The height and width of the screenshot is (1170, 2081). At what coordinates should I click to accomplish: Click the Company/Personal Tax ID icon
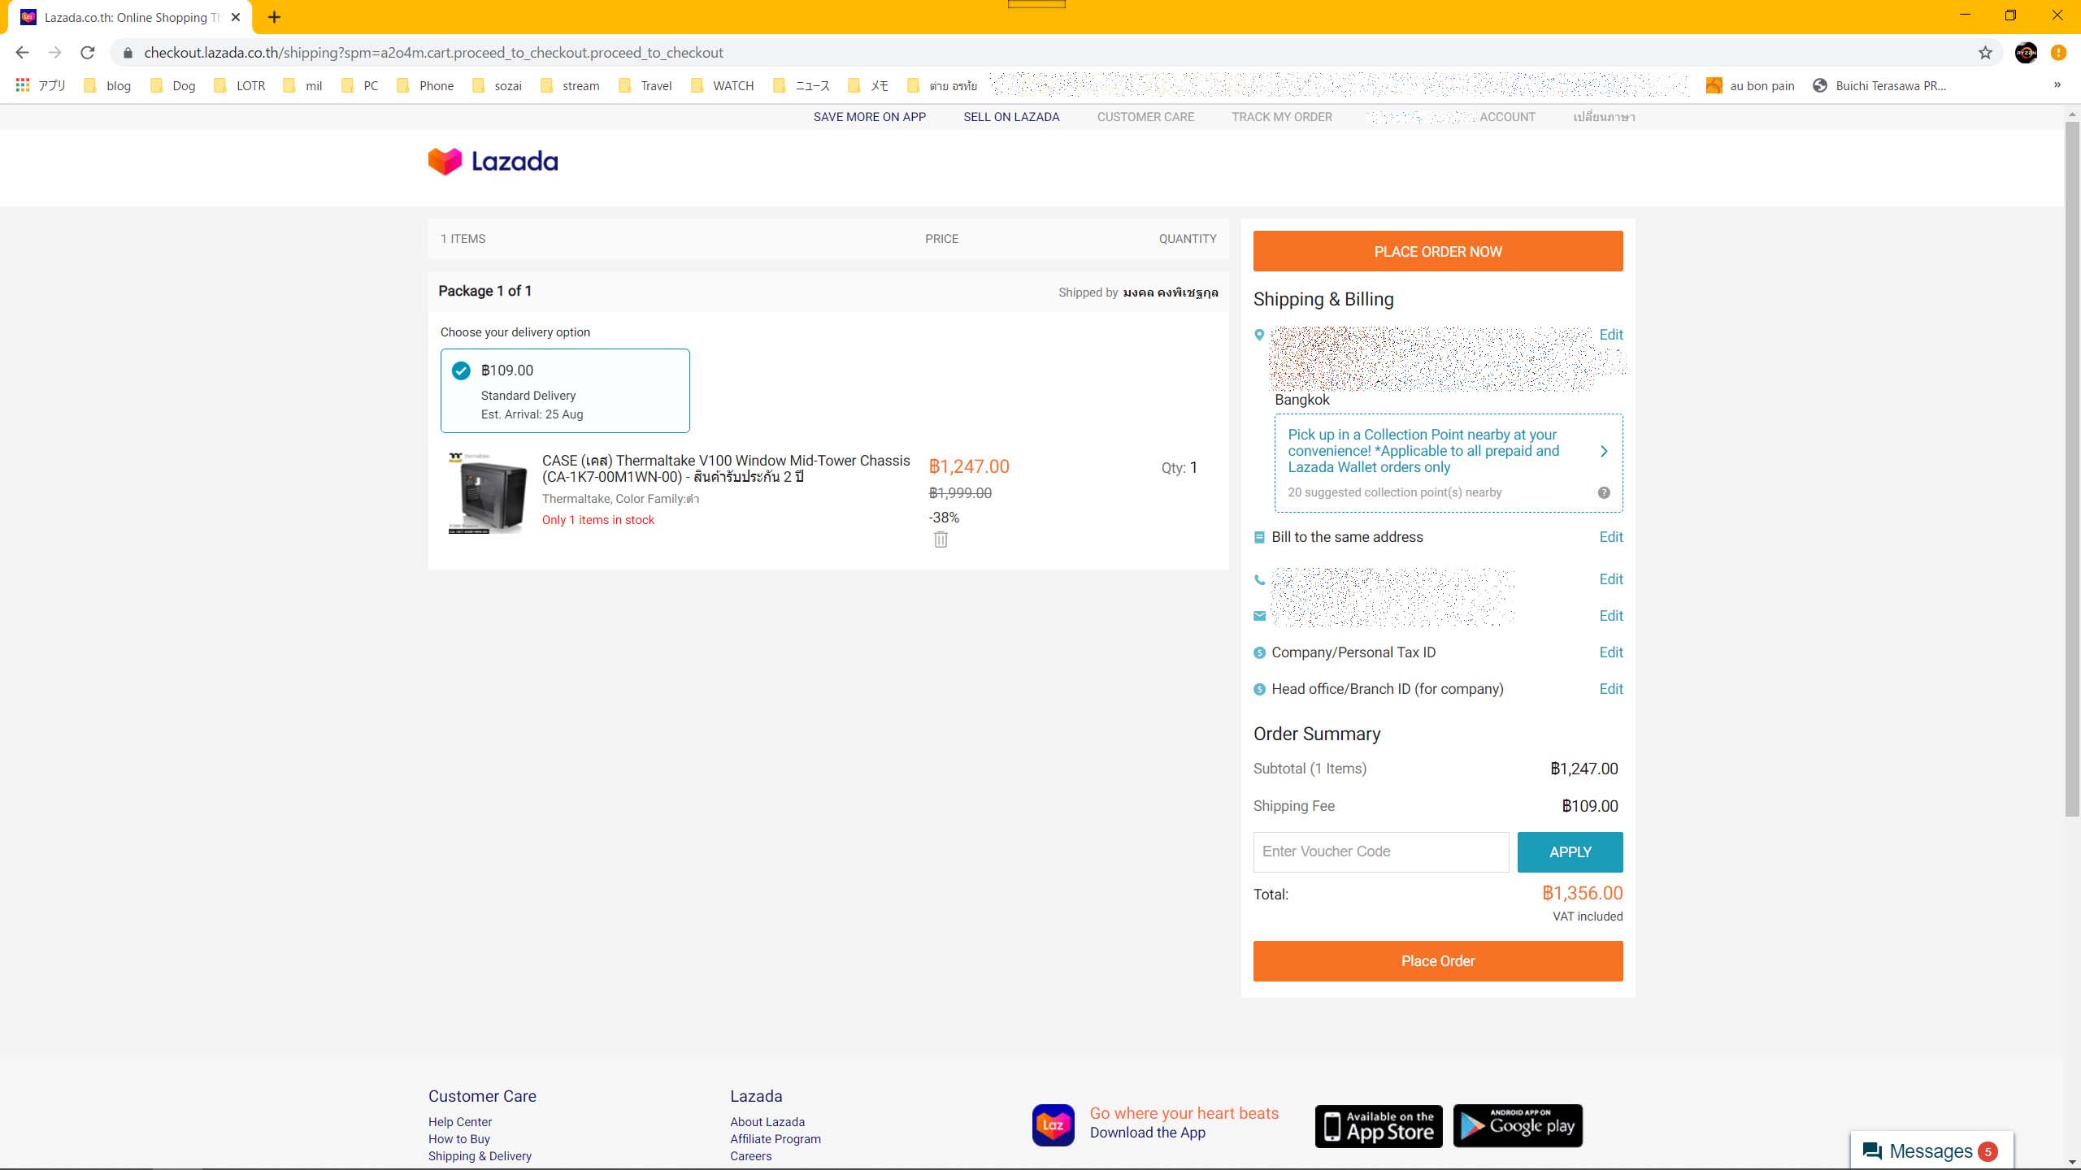tap(1259, 652)
